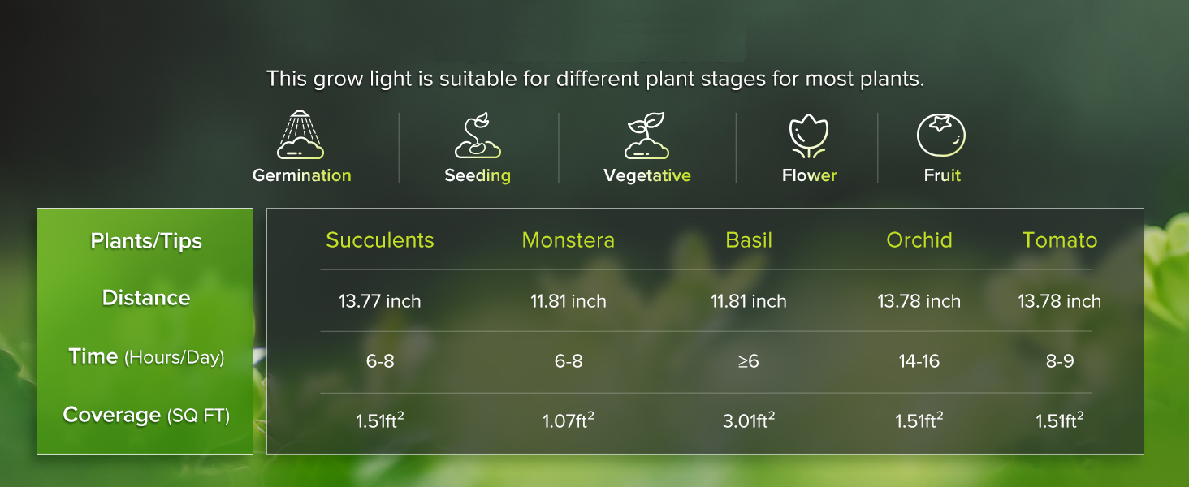
Task: Click the Distance row label
Action: point(146,298)
